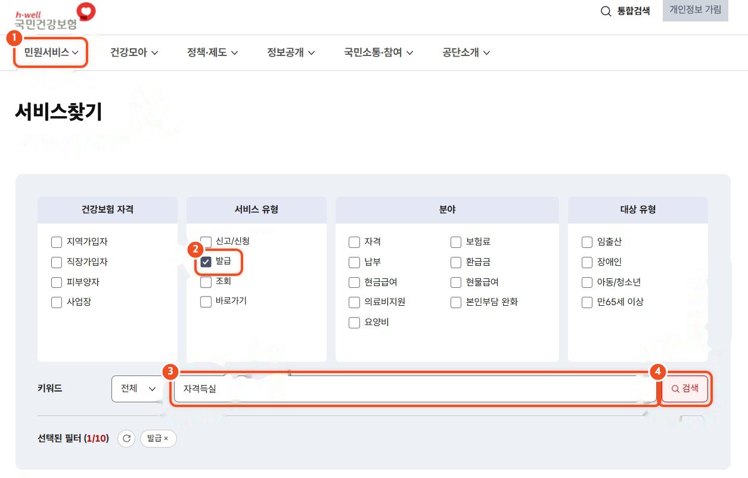The image size is (748, 478).
Task: Open the 정보공개 menu
Action: 291,52
